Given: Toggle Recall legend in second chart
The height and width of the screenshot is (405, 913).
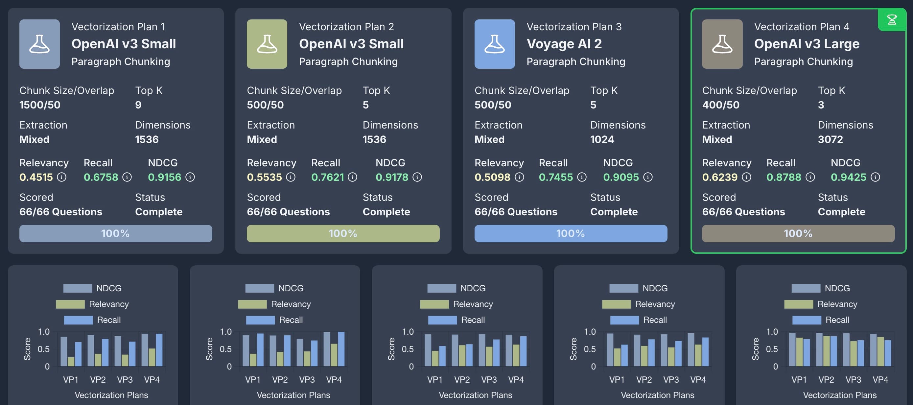Looking at the screenshot, I should tap(274, 320).
